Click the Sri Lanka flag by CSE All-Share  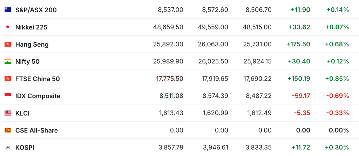[x=8, y=130]
